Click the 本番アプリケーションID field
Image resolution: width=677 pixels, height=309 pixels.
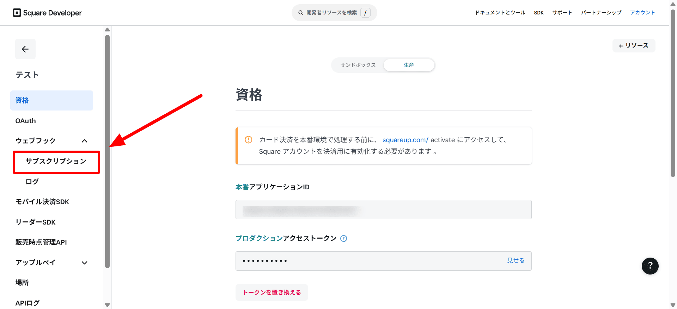[383, 210]
